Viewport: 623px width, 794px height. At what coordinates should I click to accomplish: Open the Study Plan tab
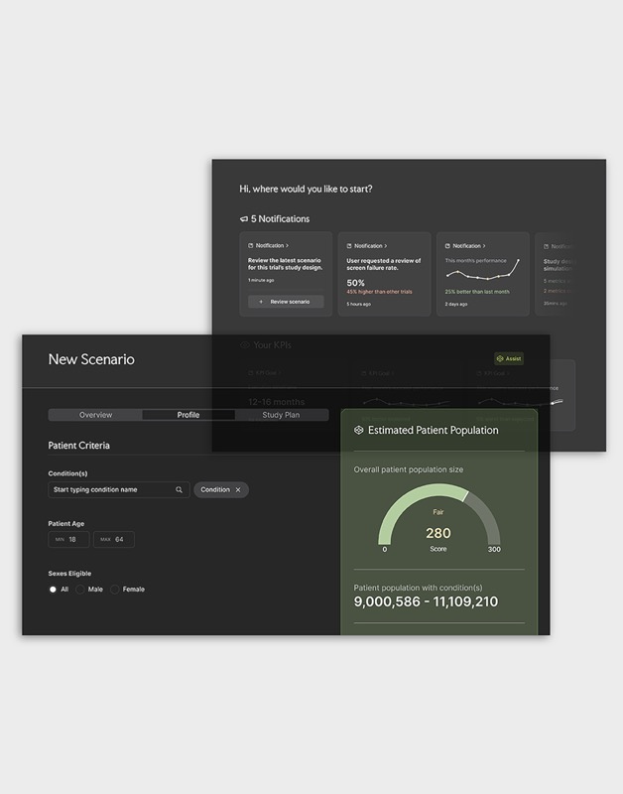[282, 415]
